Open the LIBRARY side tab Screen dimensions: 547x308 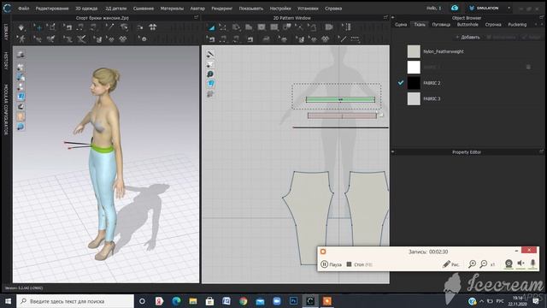pyautogui.click(x=6, y=32)
